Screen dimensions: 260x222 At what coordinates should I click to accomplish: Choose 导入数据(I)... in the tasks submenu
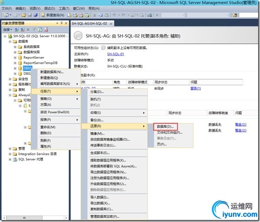[100, 197]
